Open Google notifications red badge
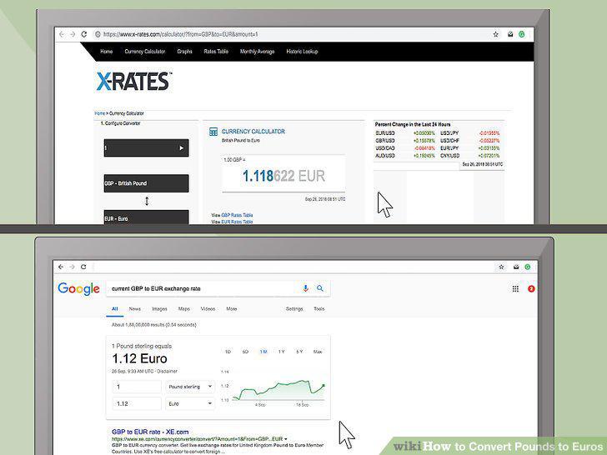 (x=531, y=288)
